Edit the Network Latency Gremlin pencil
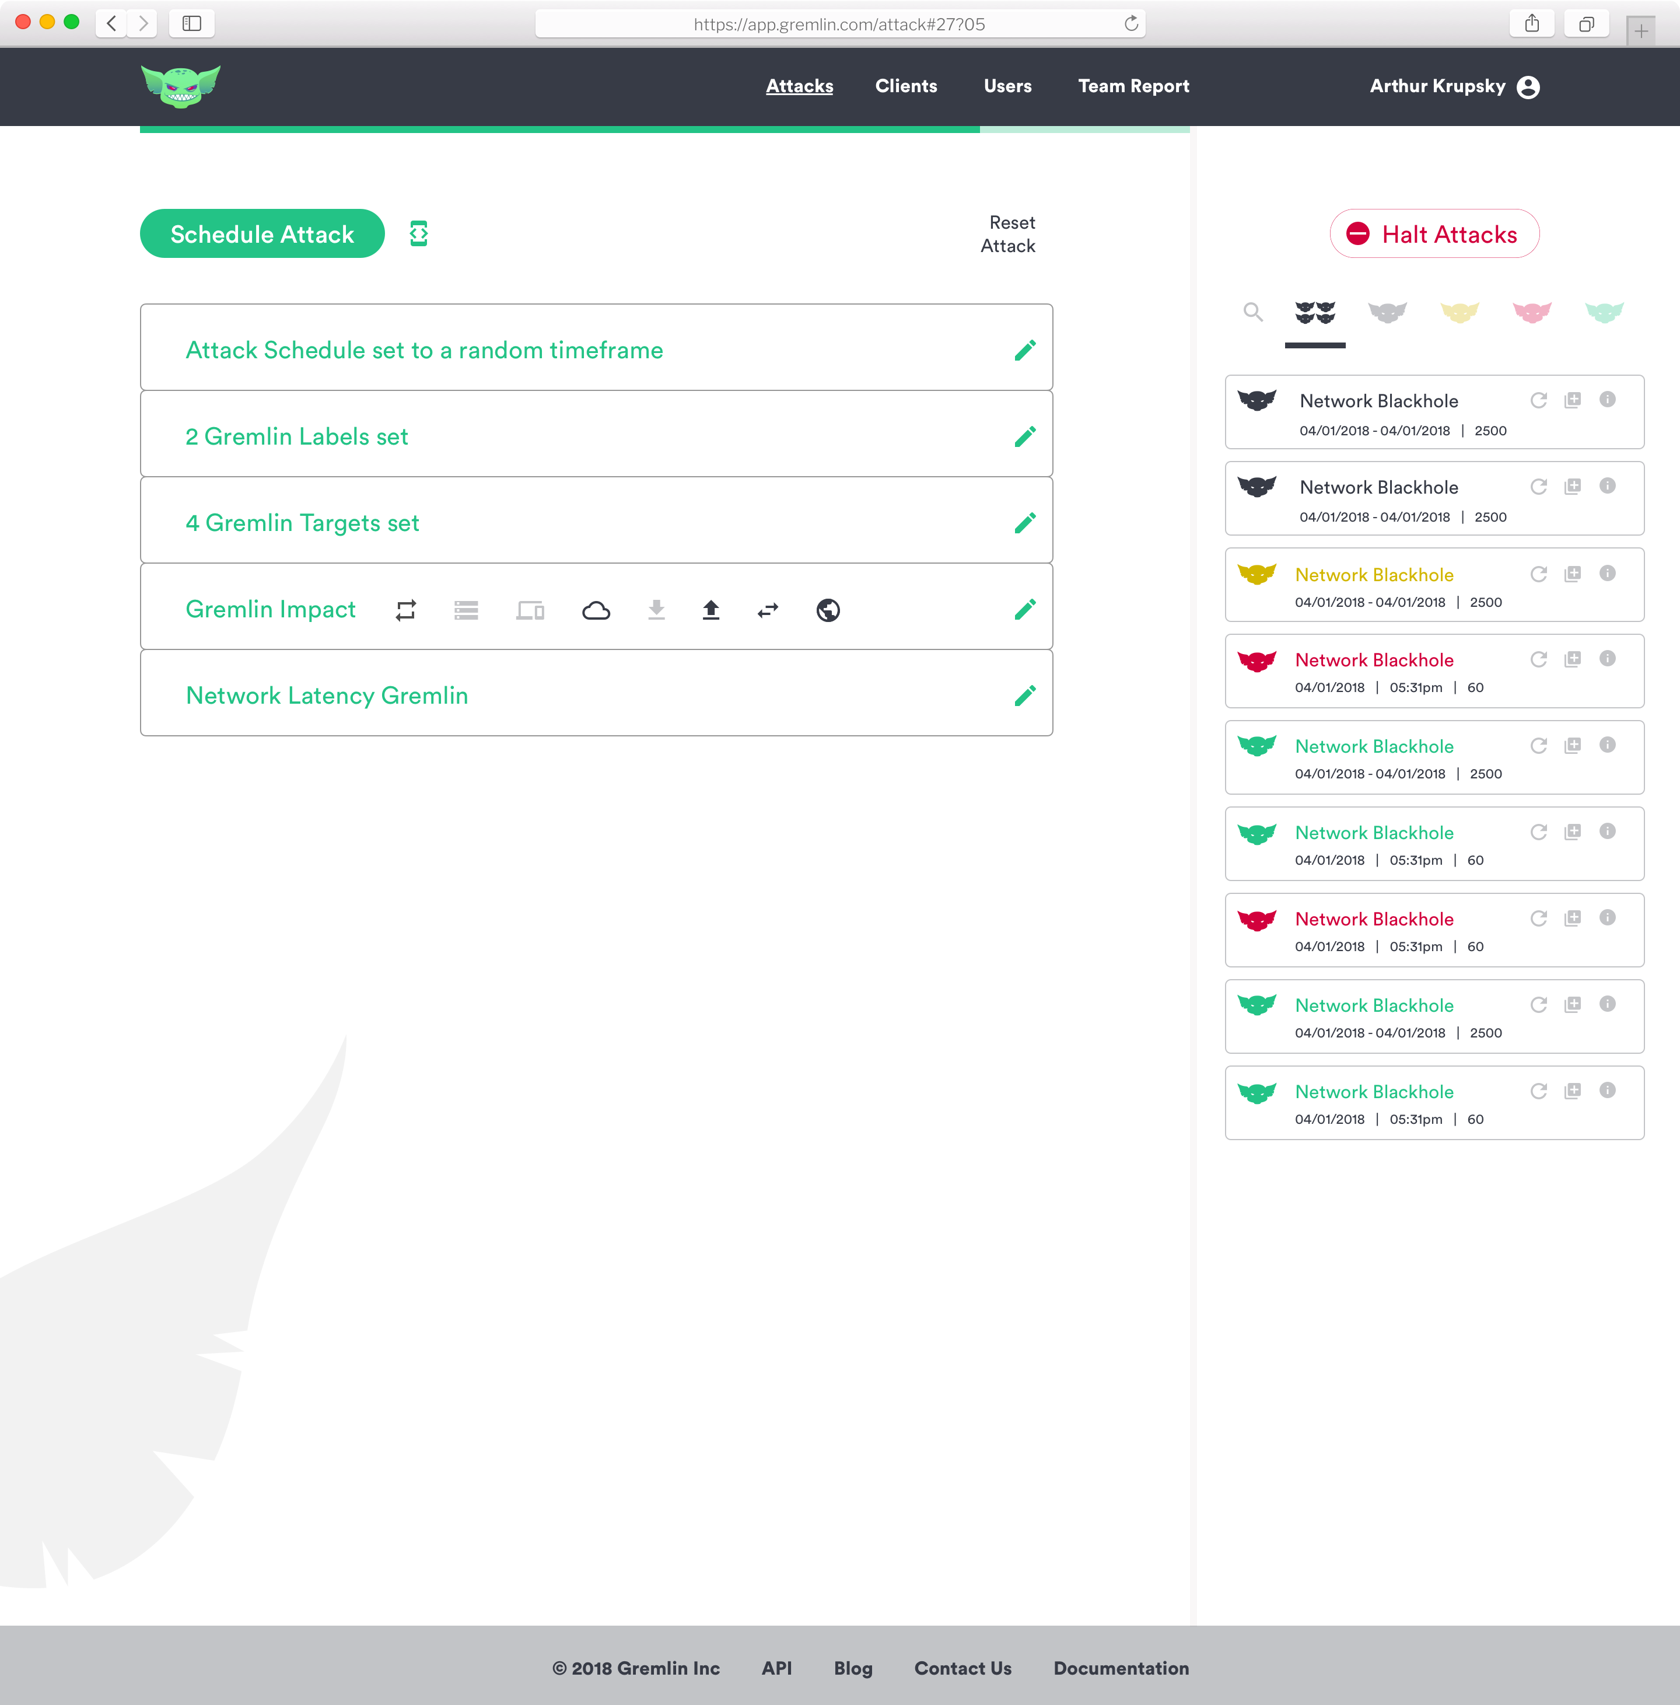Screen dimensions: 1680x1705 [1024, 696]
